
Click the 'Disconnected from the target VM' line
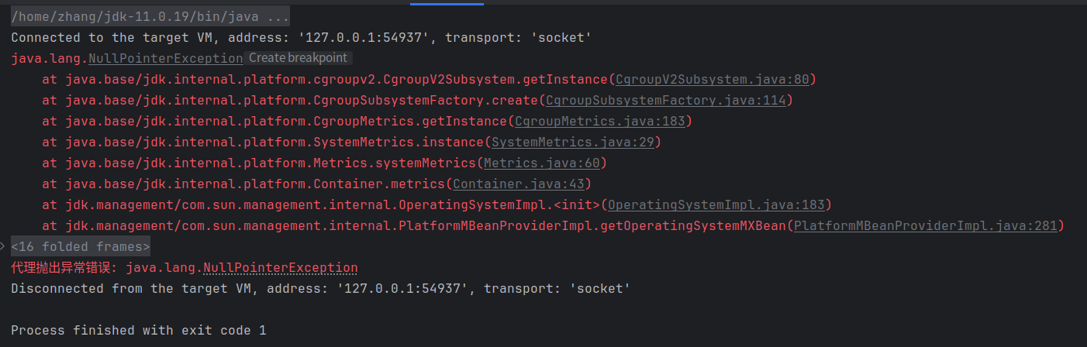tap(321, 288)
